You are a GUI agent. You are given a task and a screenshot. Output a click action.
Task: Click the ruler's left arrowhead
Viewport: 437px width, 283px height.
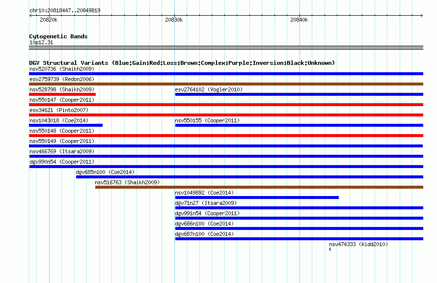pyautogui.click(x=30, y=15)
